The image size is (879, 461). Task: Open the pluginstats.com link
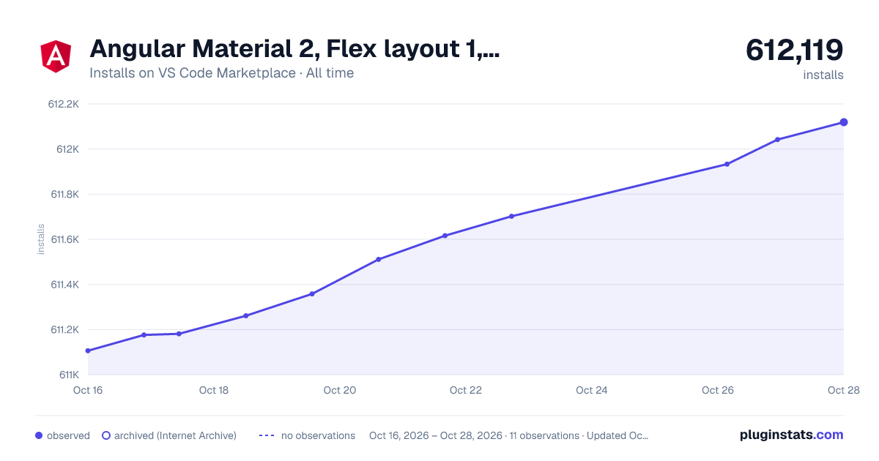click(792, 435)
